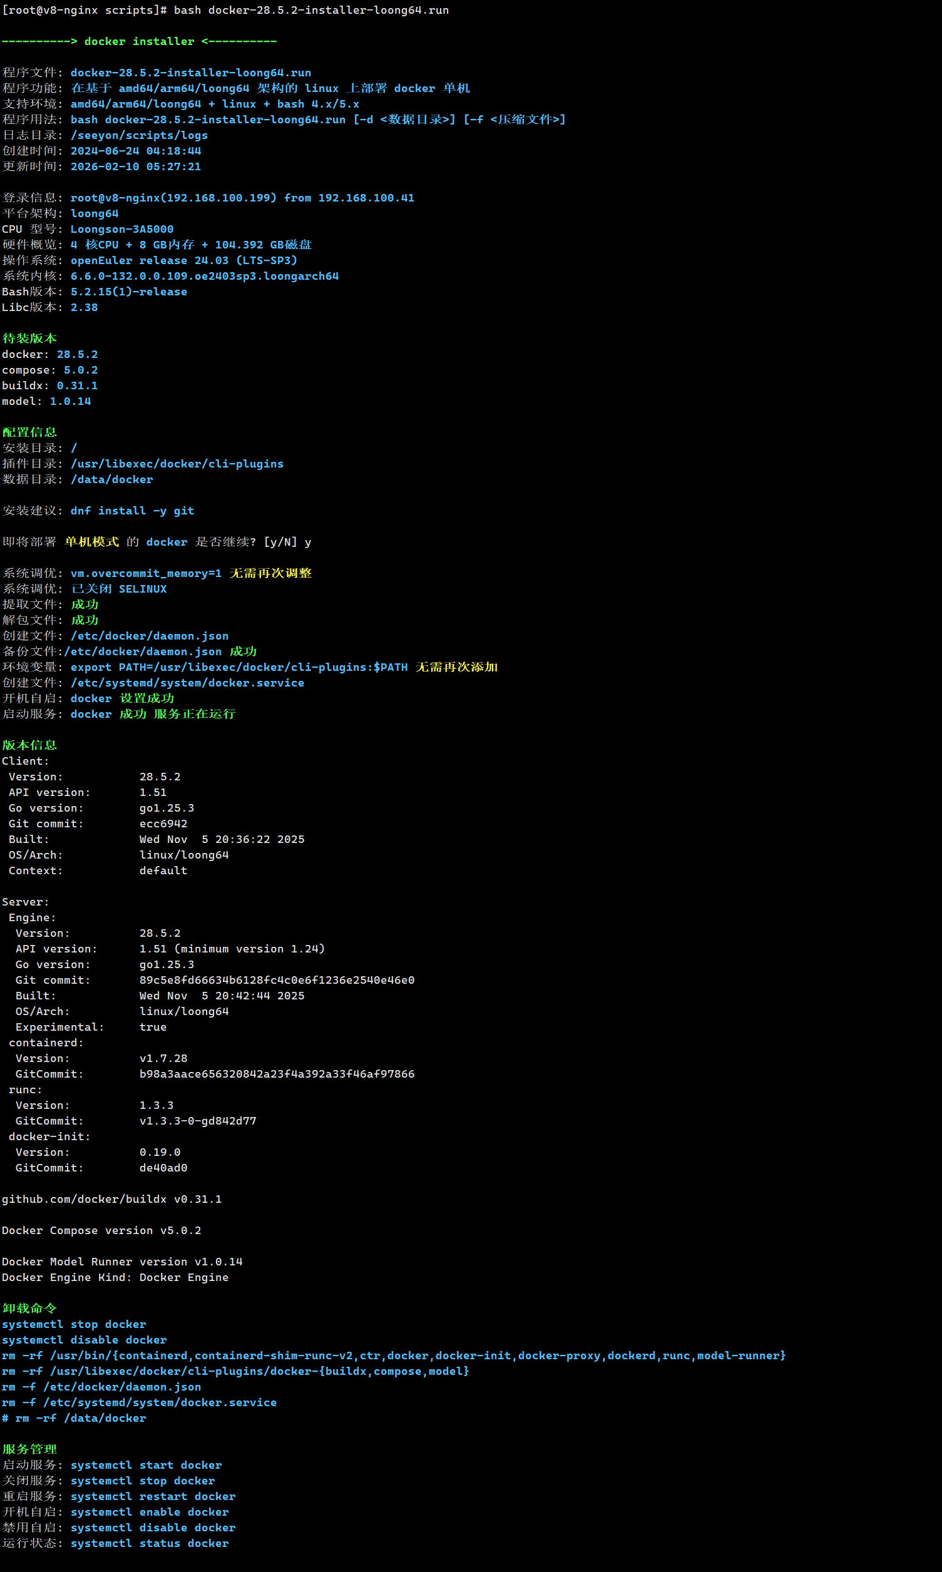
Task: Click the Experimental value "true"
Action: [153, 1028]
